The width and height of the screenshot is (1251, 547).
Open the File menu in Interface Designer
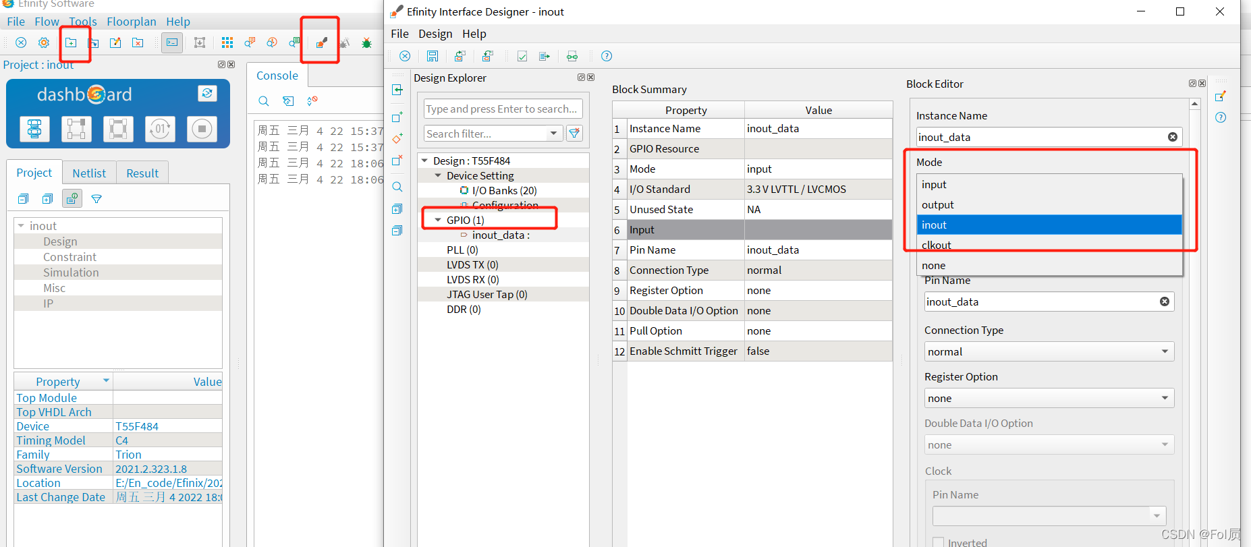coord(399,34)
